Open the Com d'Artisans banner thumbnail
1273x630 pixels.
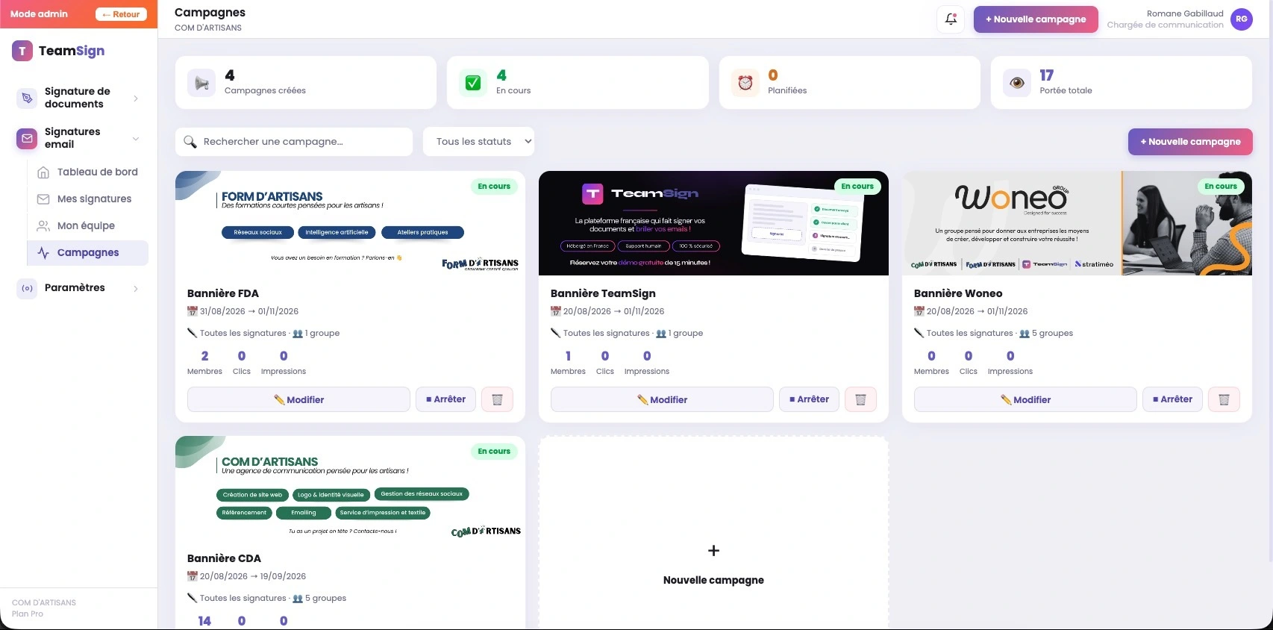[x=350, y=488]
